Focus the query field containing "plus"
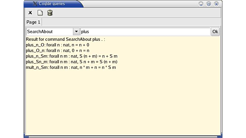The height and width of the screenshot is (138, 246). click(145, 32)
